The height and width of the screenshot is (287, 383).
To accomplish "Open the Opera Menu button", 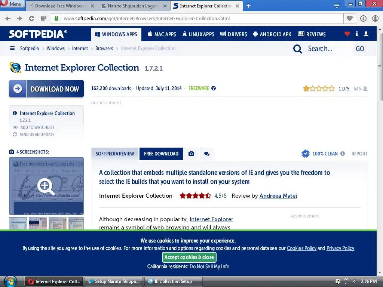I will click(x=12, y=4).
